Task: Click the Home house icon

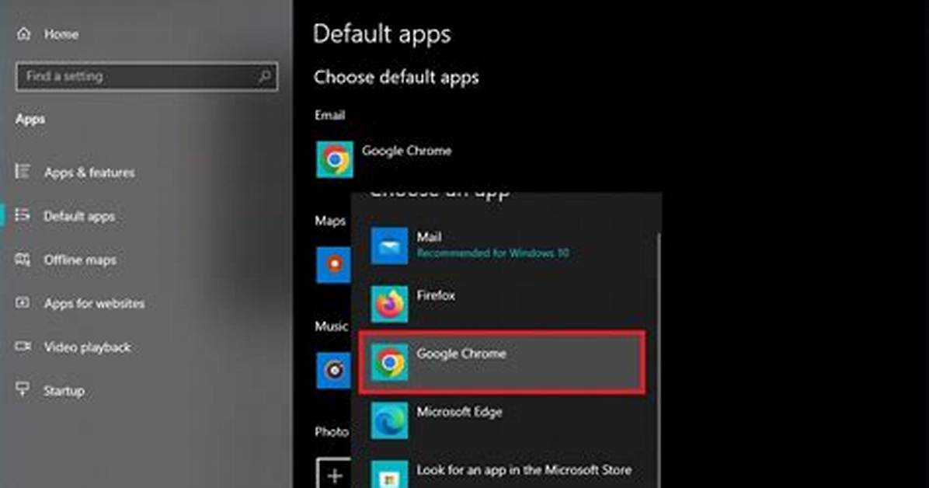Action: 24,33
